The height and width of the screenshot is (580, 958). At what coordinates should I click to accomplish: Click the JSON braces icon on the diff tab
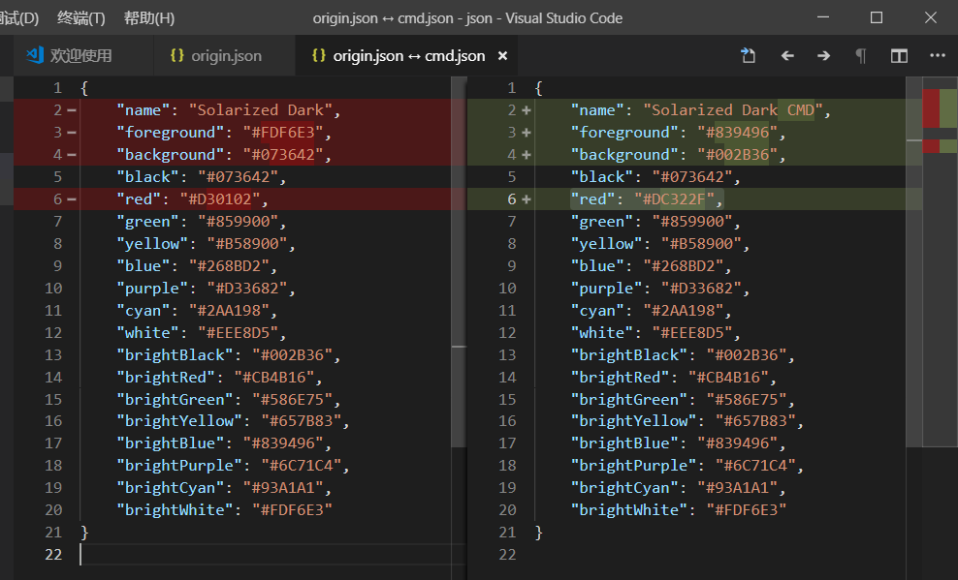tap(319, 55)
